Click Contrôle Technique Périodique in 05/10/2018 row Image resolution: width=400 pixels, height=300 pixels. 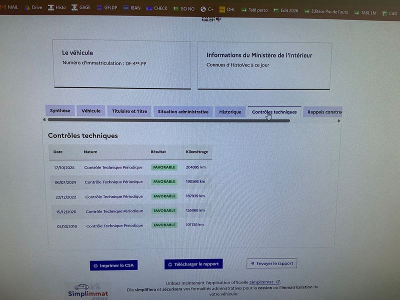pyautogui.click(x=114, y=226)
